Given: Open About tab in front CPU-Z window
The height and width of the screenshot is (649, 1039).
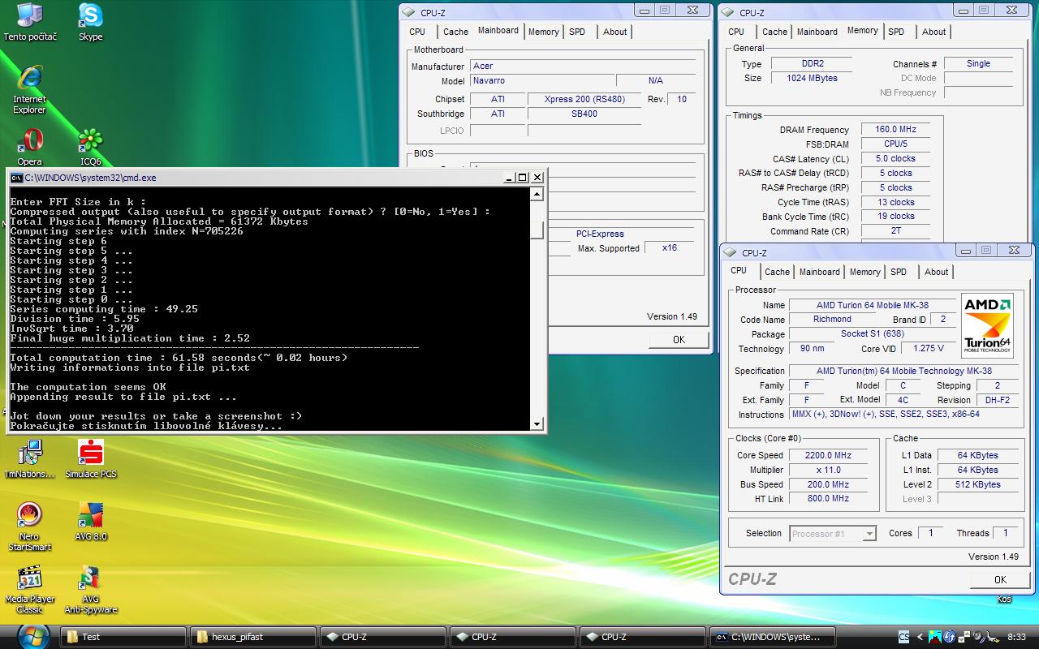Looking at the screenshot, I should 936,272.
